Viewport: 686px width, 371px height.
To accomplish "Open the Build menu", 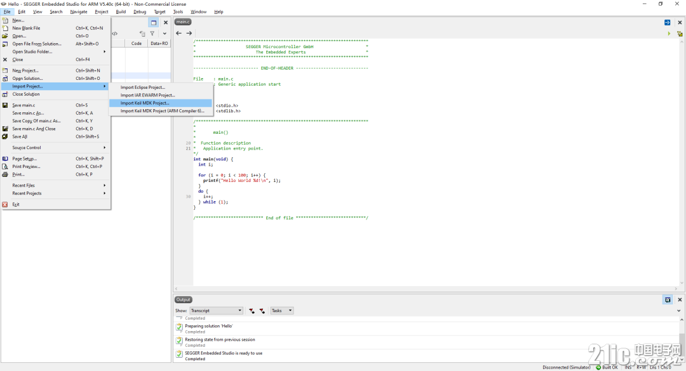I will coord(121,12).
